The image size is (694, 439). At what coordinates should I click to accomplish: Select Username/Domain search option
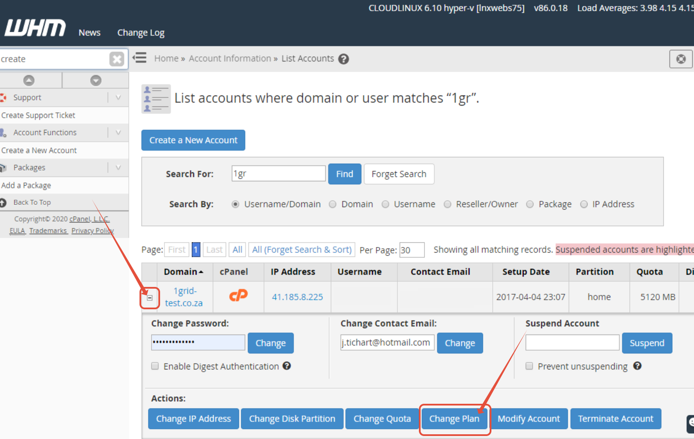pos(235,204)
